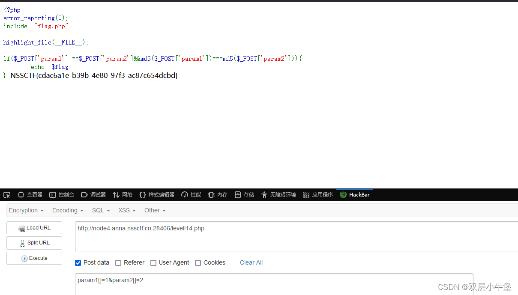Click the Split URL button
This screenshot has width=518, height=295.
34,243
